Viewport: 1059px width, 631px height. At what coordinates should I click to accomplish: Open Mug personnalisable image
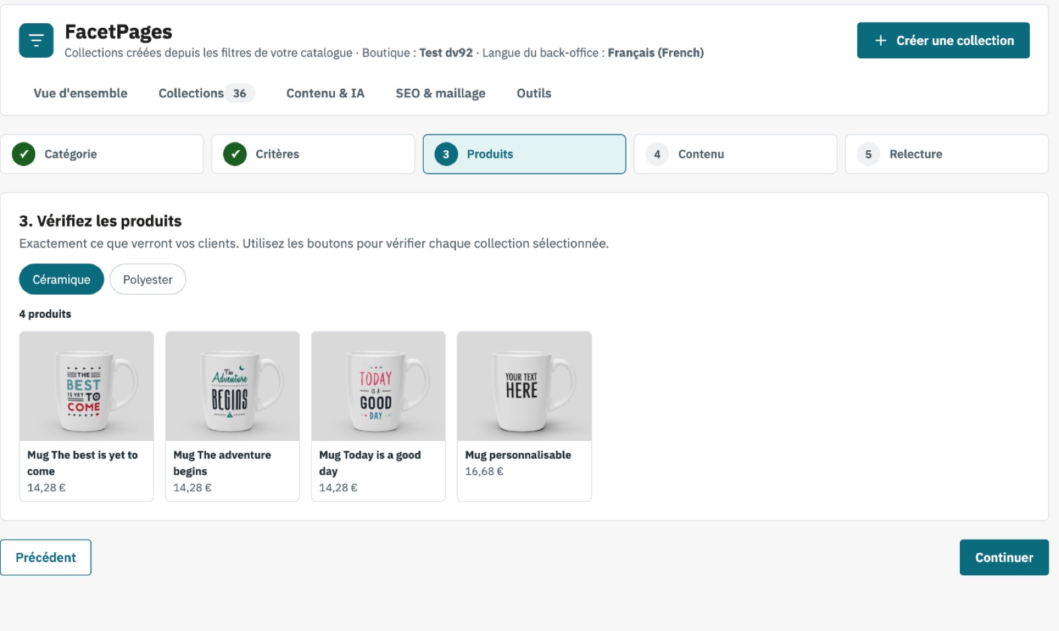[x=524, y=386]
